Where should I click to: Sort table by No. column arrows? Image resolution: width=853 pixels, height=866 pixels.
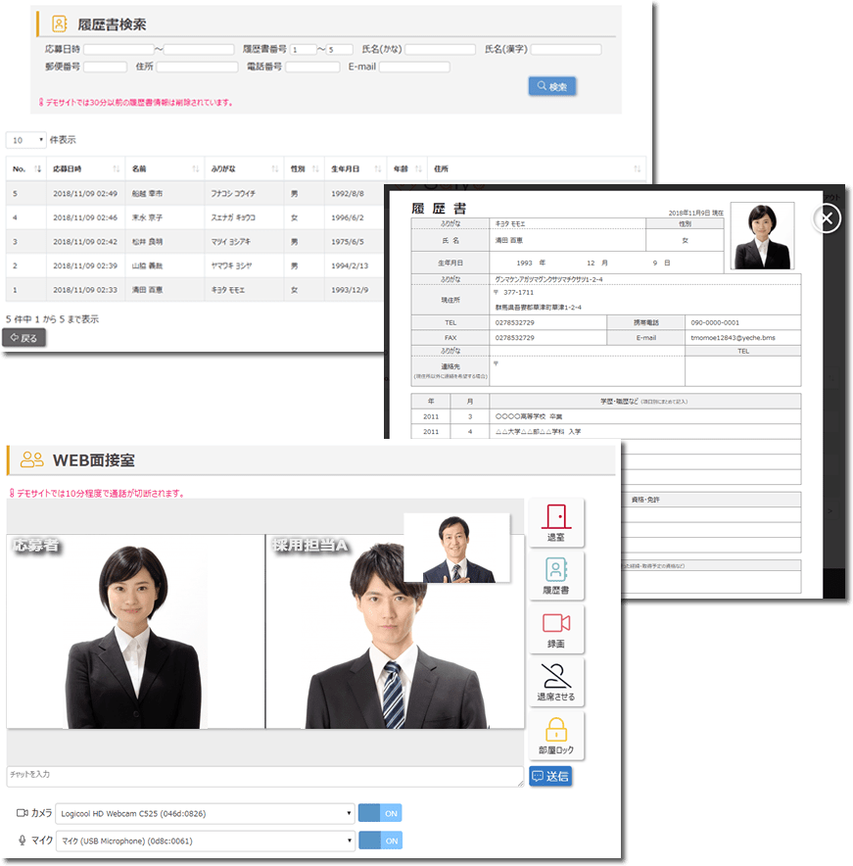[37, 169]
